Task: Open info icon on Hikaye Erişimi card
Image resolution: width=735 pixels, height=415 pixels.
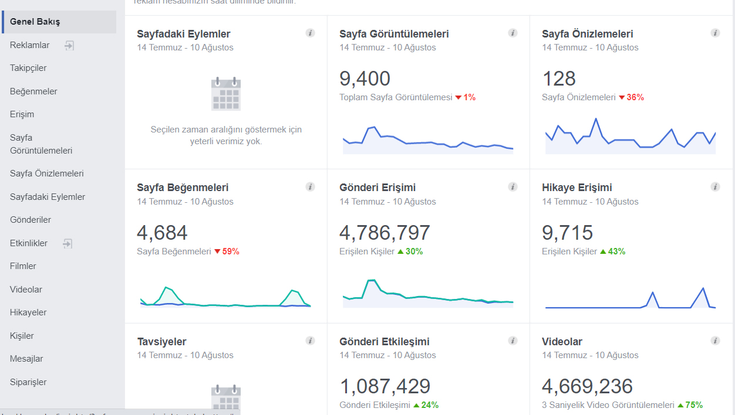Action: [x=715, y=186]
